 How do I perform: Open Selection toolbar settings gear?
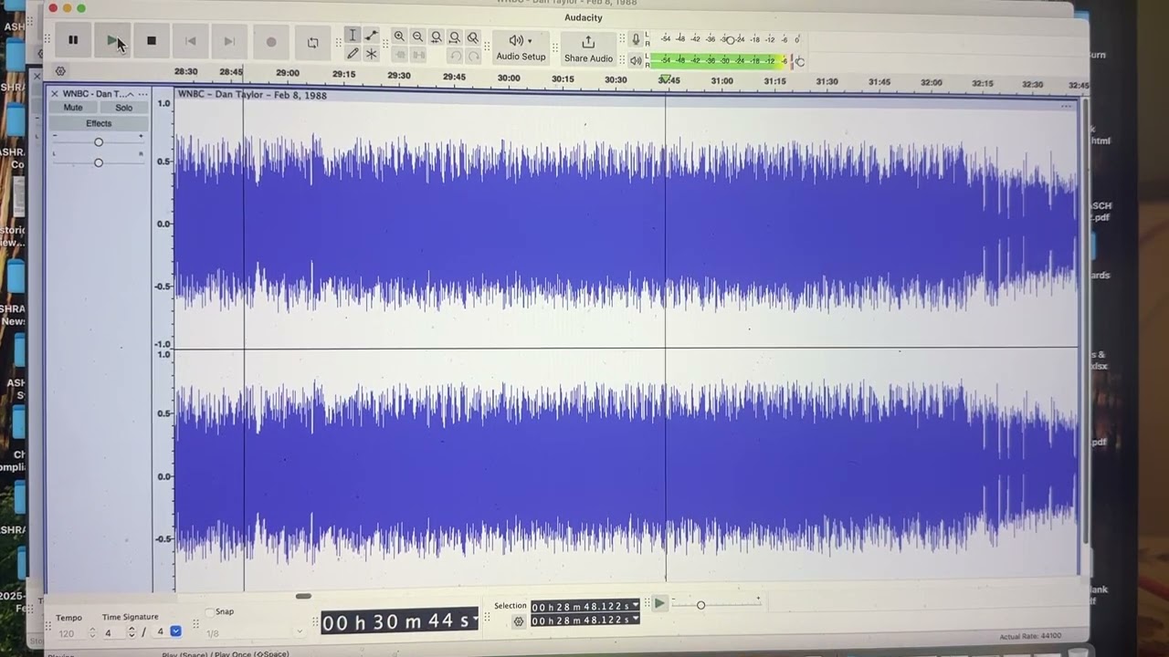[x=519, y=621]
